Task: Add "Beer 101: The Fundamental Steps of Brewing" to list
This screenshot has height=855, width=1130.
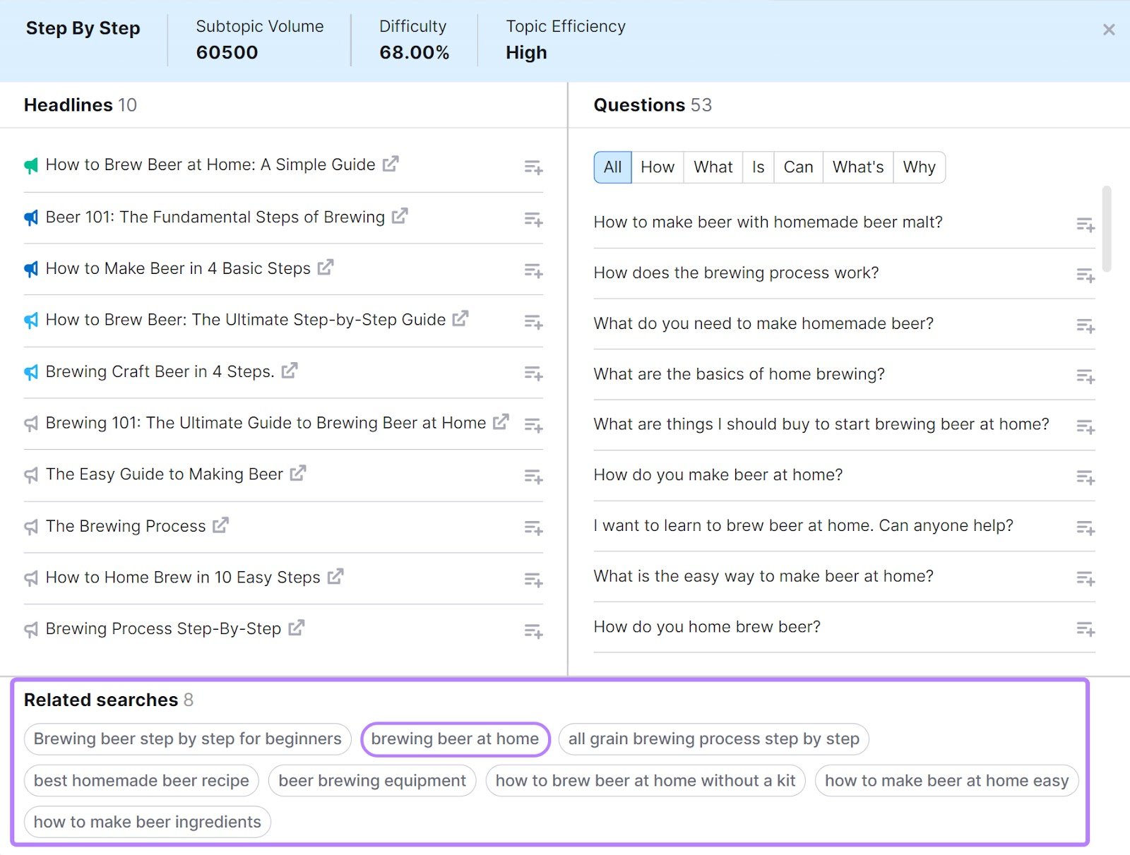Action: 534,219
